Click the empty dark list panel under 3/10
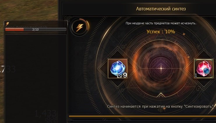This screenshot has width=216, height=123. coord(36,78)
